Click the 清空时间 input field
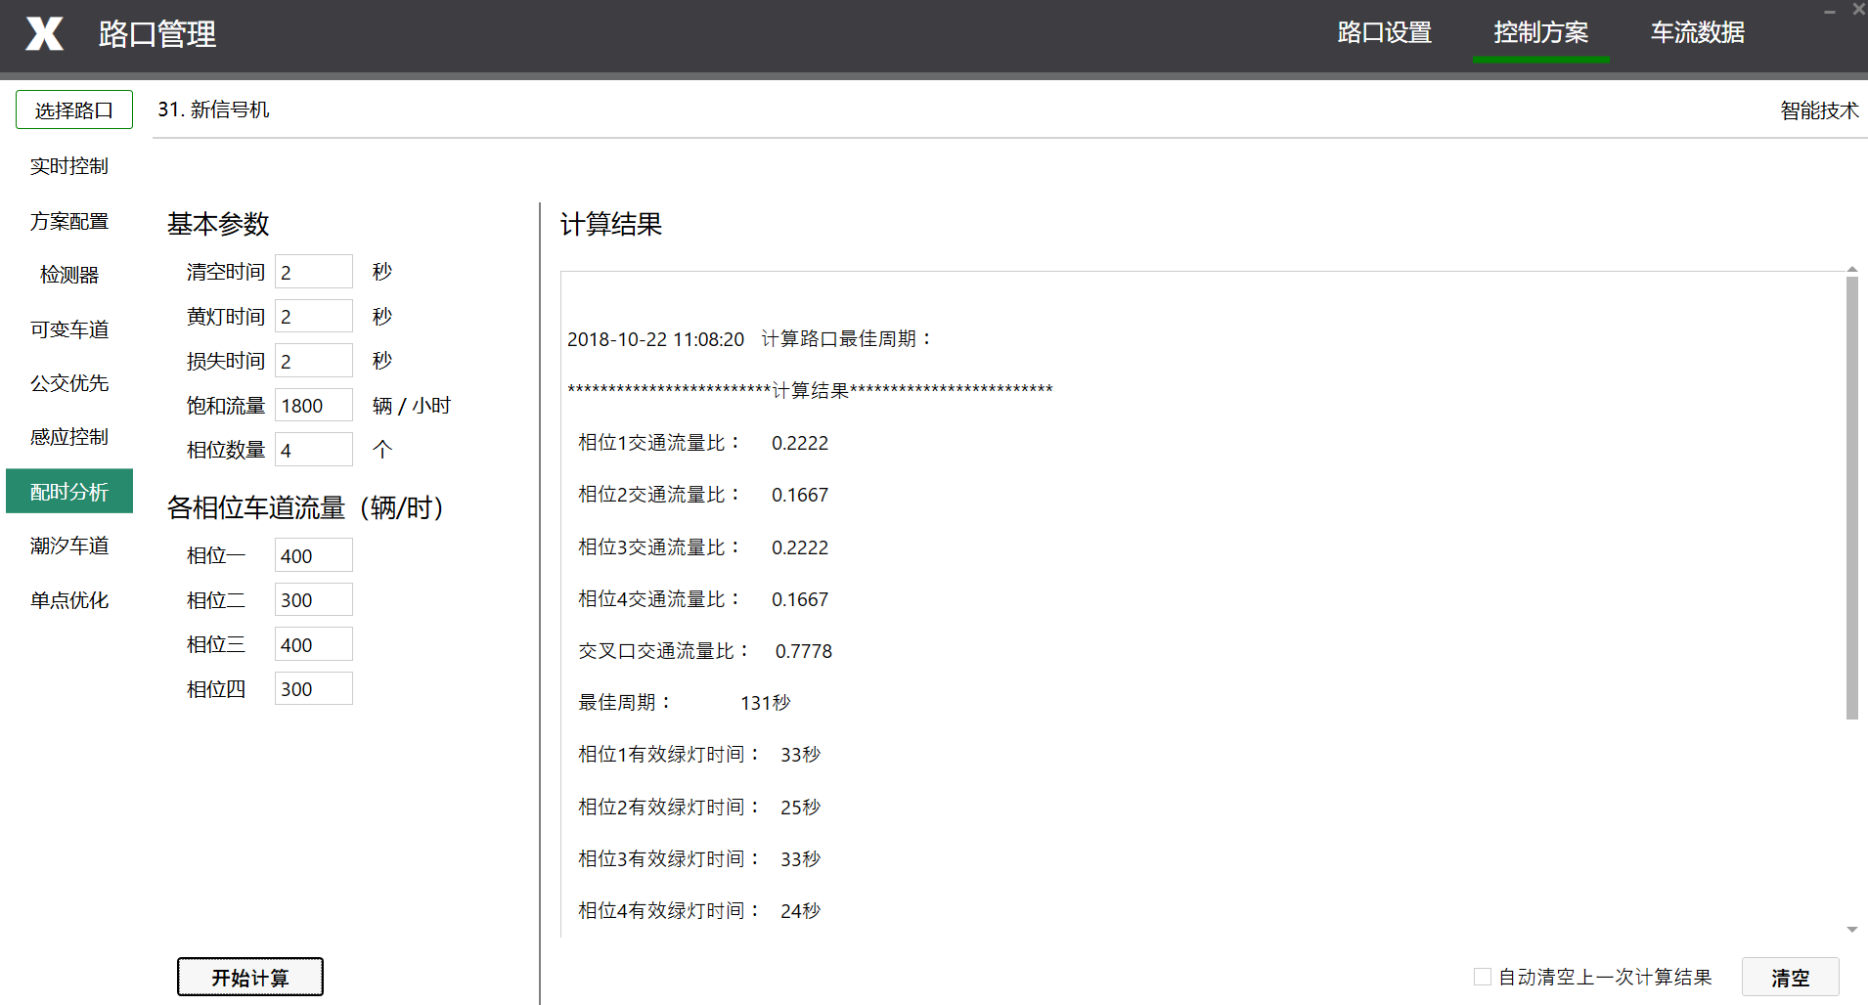The height and width of the screenshot is (1005, 1868). coord(314,272)
